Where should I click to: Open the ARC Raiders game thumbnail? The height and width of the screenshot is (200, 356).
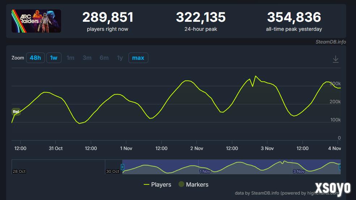pyautogui.click(x=36, y=21)
